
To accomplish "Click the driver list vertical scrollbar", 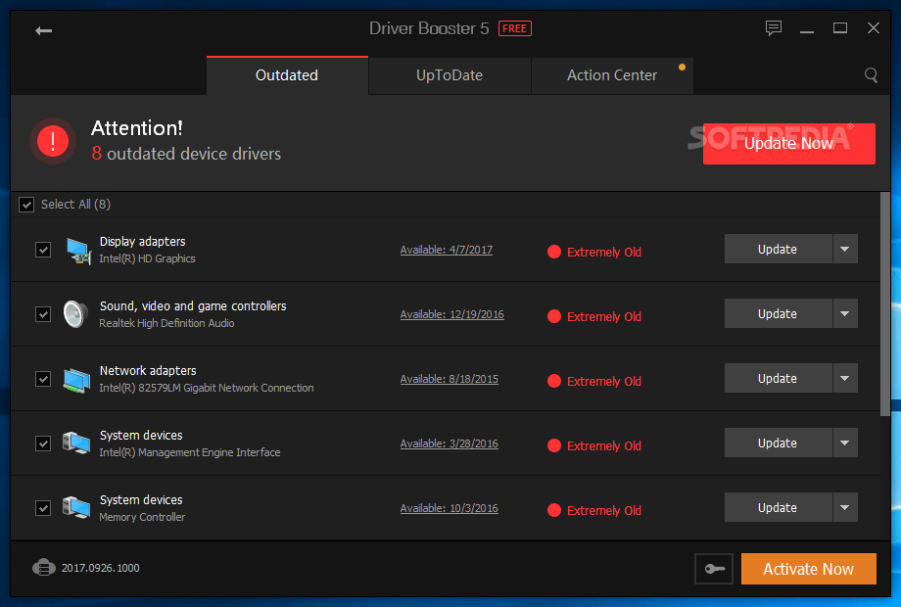I will tap(885, 303).
